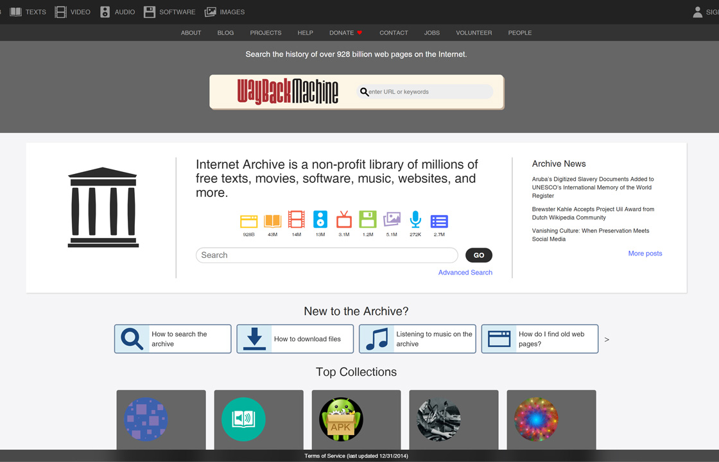The image size is (719, 462).
Task: Click download arrow icon on help card
Action: pos(254,339)
